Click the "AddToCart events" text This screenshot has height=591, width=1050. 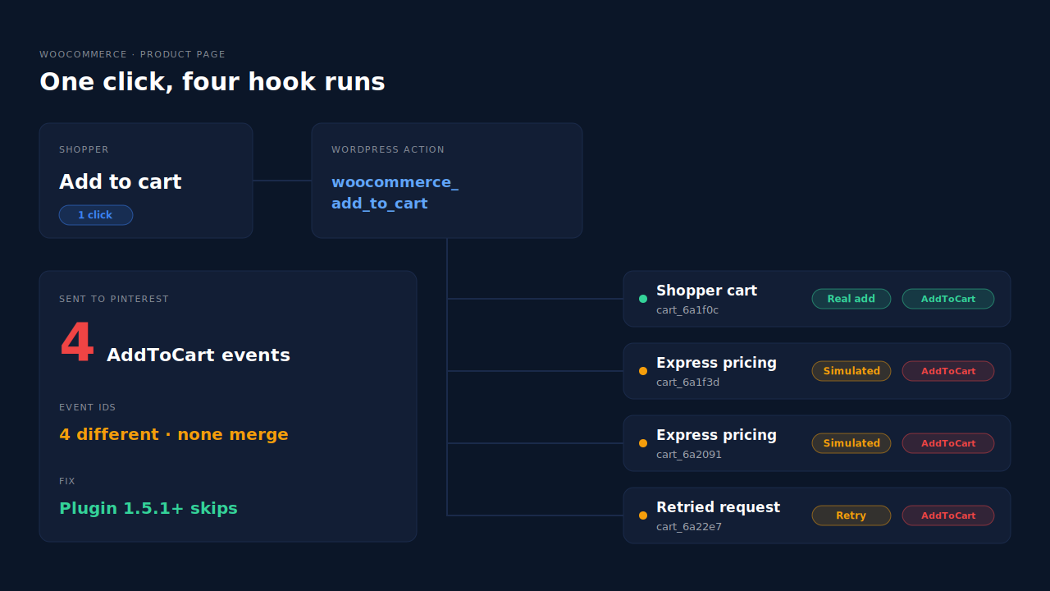click(199, 355)
